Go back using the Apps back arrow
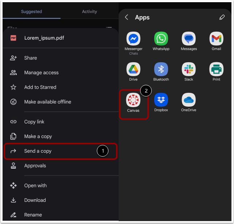234x224 pixels. tap(127, 17)
